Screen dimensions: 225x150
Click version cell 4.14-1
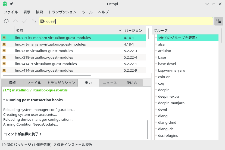pyautogui.click(x=129, y=38)
